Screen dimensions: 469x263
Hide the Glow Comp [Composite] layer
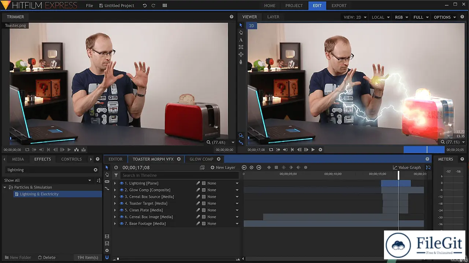[122, 190]
